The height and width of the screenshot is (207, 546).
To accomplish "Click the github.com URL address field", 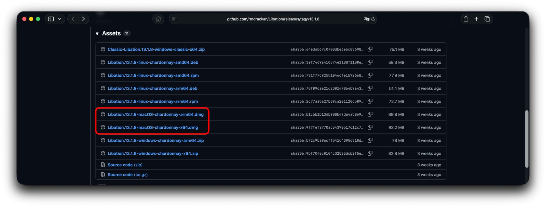I will 273,19.
